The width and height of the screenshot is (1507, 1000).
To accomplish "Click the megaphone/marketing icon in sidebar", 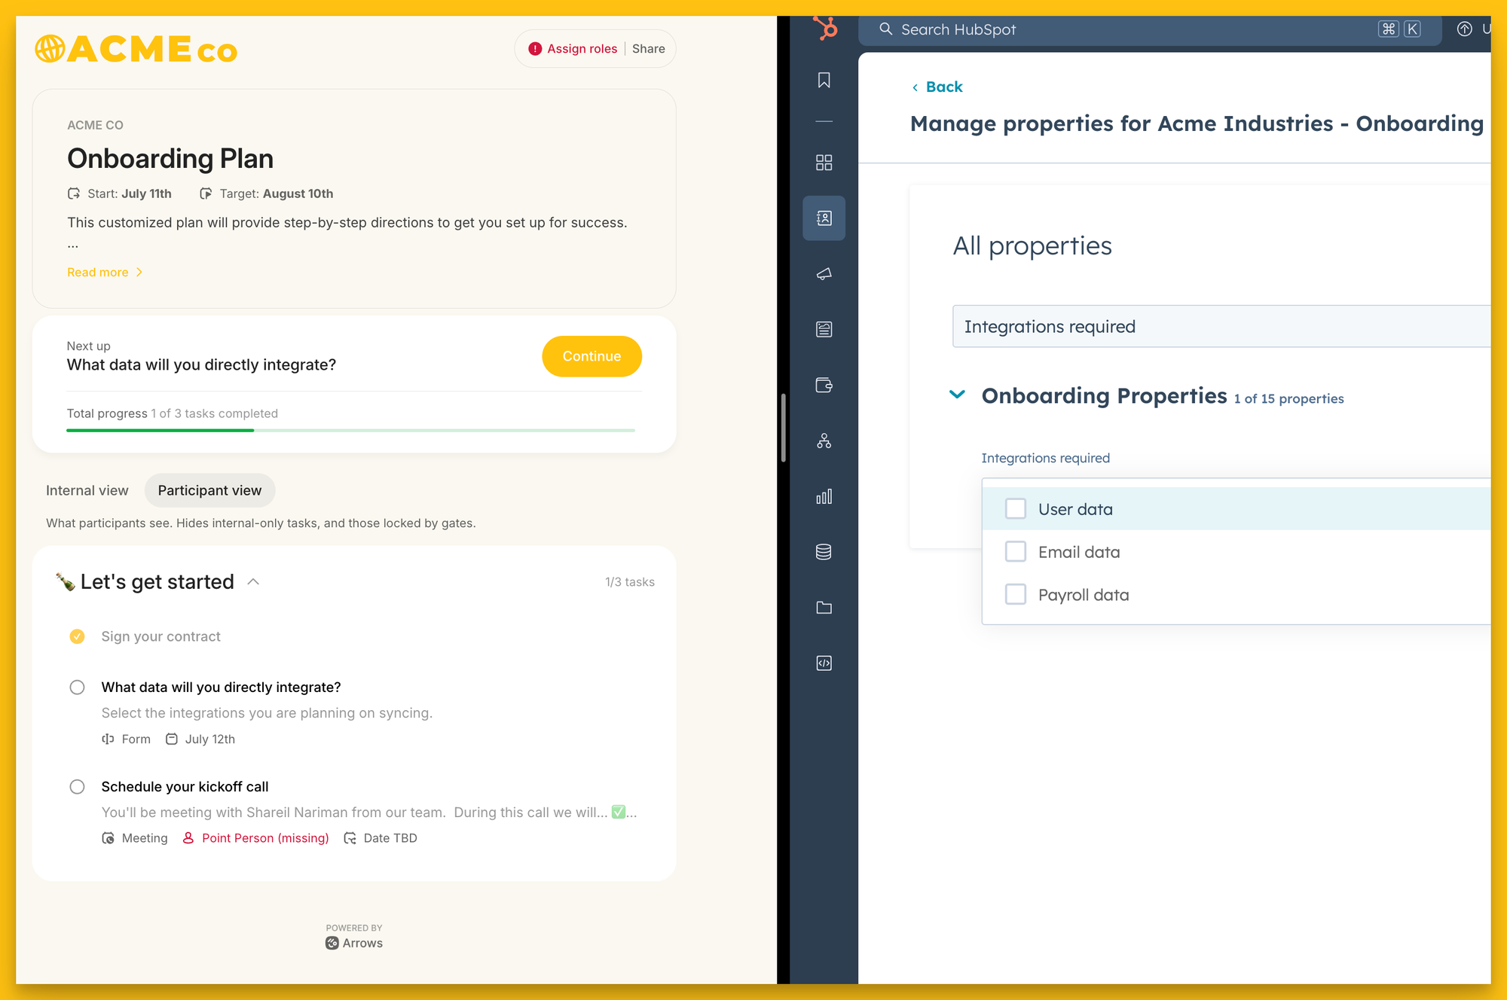I will pos(825,275).
